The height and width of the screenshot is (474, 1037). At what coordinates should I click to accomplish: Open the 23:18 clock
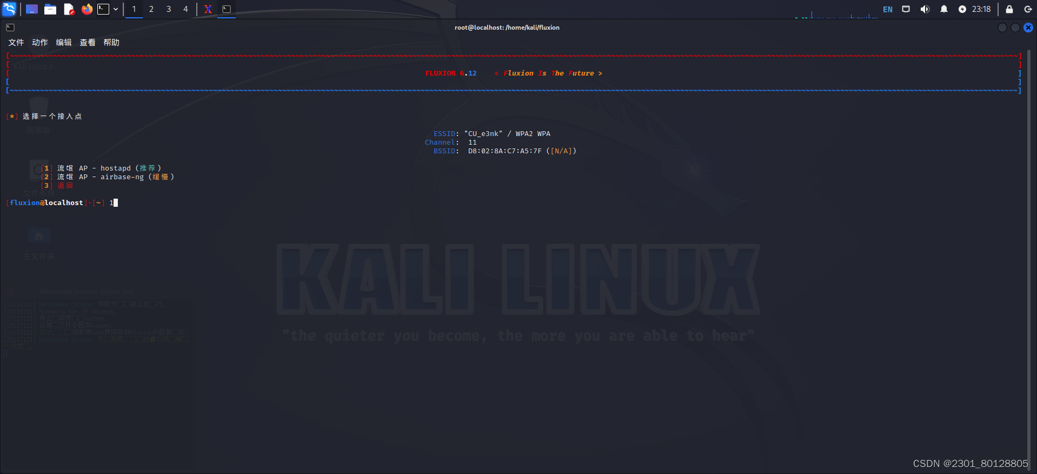981,9
